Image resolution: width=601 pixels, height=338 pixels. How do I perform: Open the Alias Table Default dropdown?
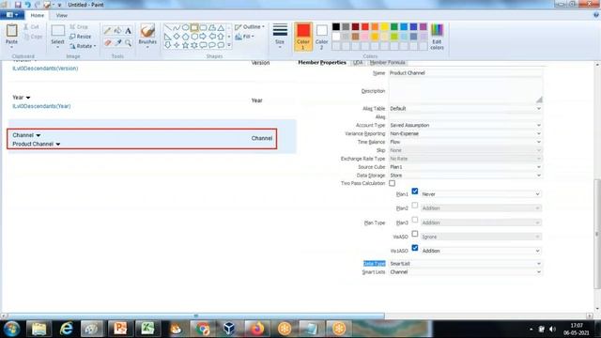click(466, 109)
